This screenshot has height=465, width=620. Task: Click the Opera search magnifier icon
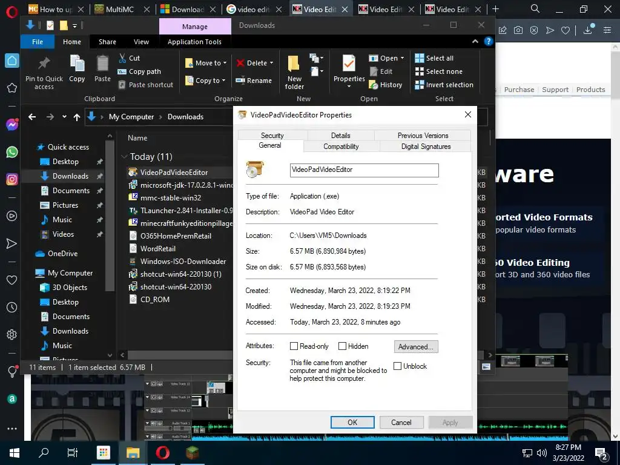pyautogui.click(x=535, y=8)
